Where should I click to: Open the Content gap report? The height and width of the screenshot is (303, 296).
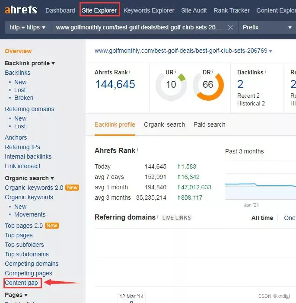(21, 283)
